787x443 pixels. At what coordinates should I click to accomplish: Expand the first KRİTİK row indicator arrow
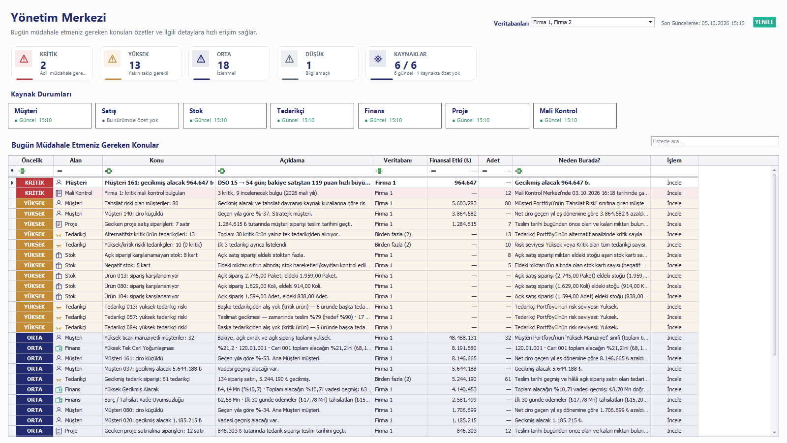[x=12, y=183]
